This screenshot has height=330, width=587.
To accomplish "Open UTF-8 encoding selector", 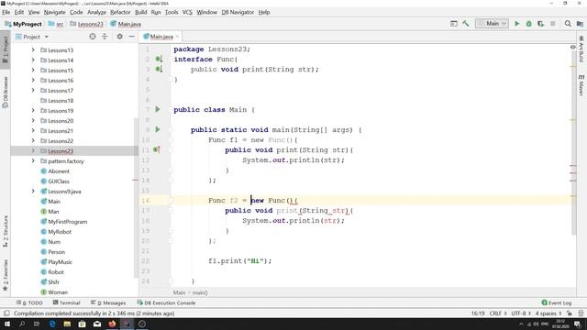I will click(521, 313).
